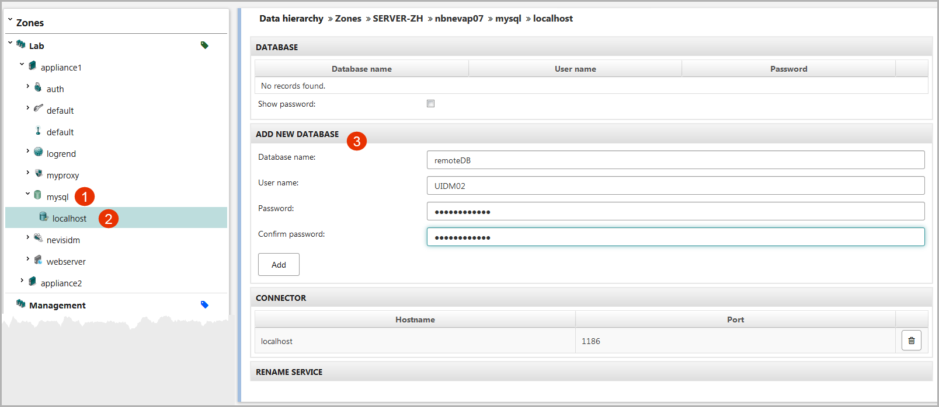
Task: Select the mysql tree item
Action: [58, 197]
